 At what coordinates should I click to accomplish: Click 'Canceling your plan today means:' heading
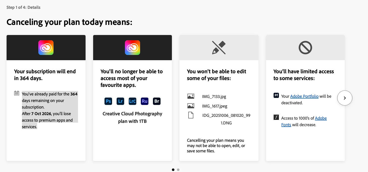coord(69,22)
